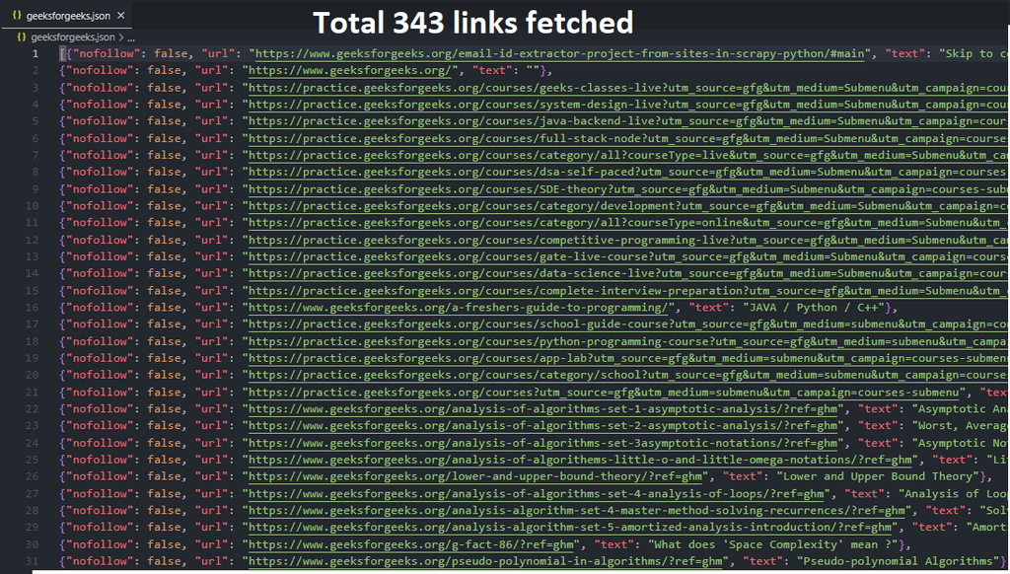
Task: Open the set-4-analysis-of-loops link
Action: click(537, 493)
